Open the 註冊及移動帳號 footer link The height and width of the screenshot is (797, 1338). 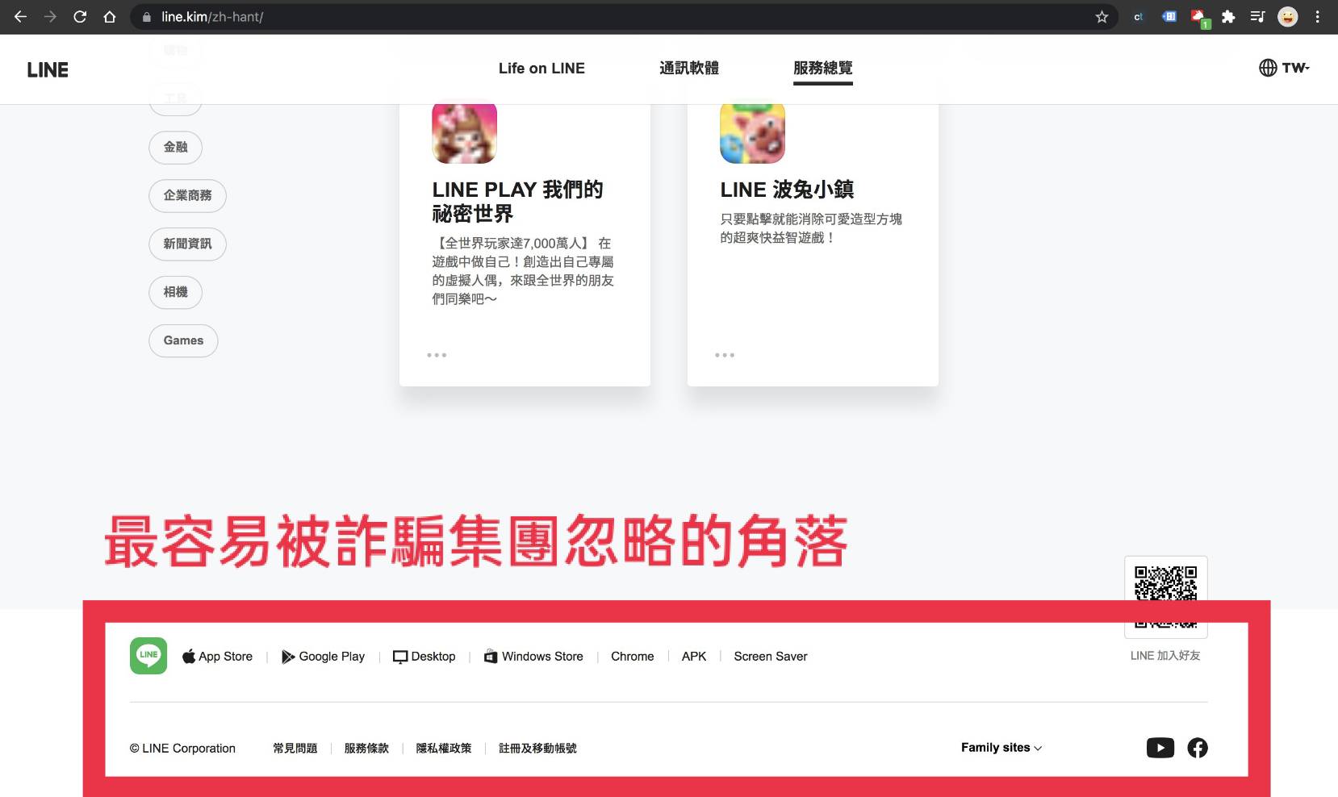537,749
